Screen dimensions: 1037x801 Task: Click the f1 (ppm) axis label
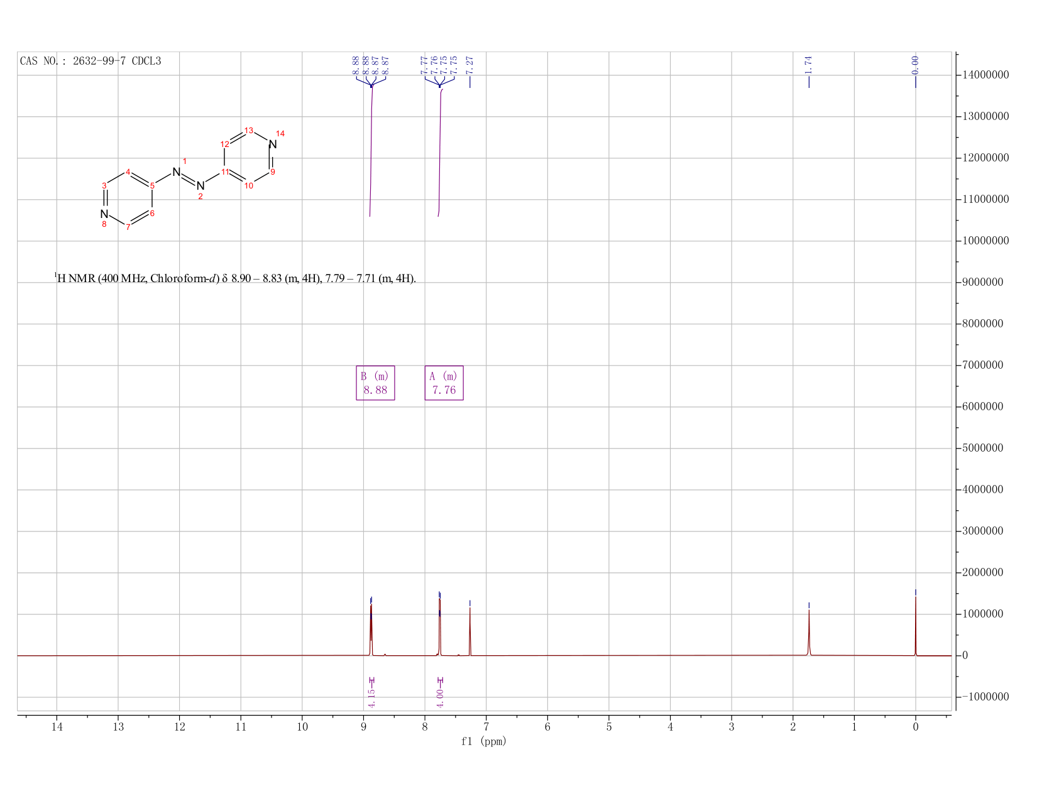[484, 741]
